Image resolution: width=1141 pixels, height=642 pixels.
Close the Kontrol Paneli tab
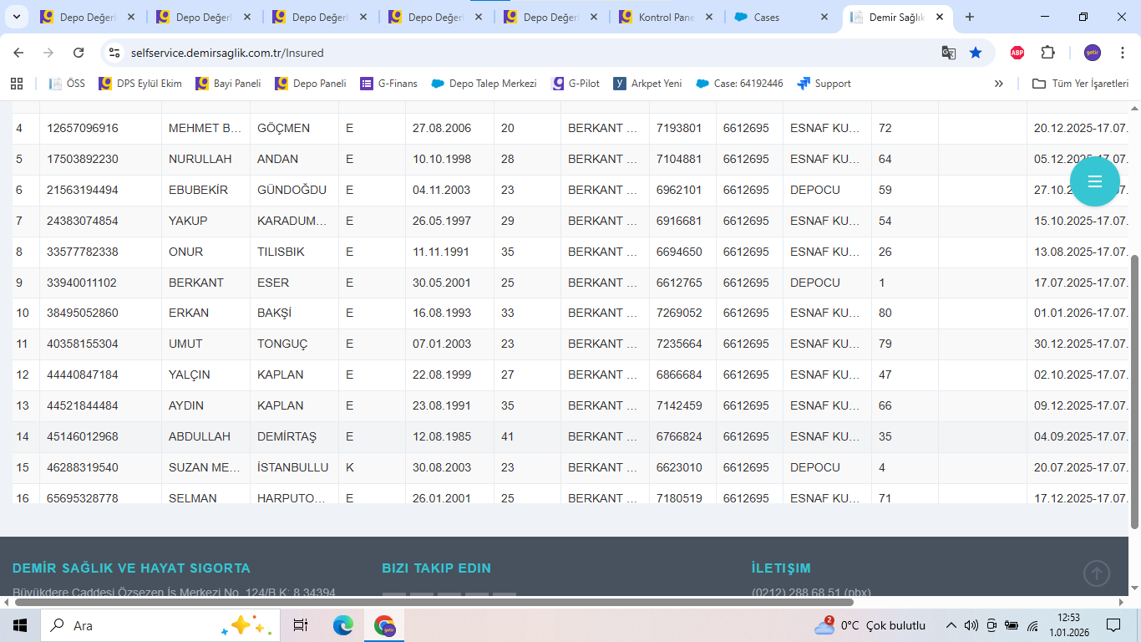(708, 17)
